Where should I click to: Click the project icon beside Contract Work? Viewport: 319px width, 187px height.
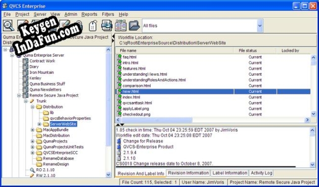click(x=25, y=61)
